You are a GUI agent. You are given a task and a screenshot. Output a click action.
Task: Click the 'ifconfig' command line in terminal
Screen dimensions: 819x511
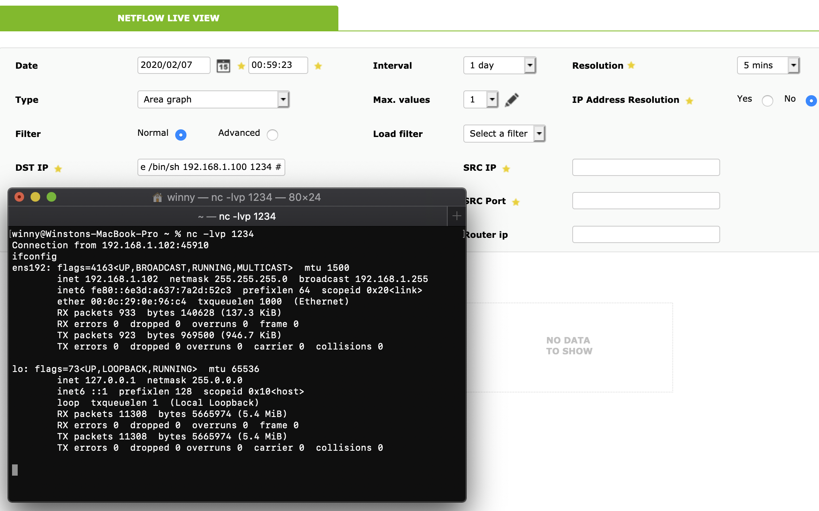coord(34,256)
